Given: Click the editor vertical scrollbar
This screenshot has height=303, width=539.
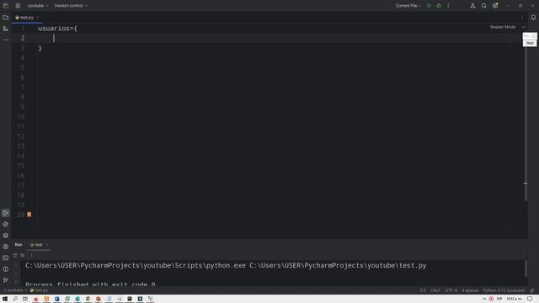Looking at the screenshot, I should tap(526, 117).
